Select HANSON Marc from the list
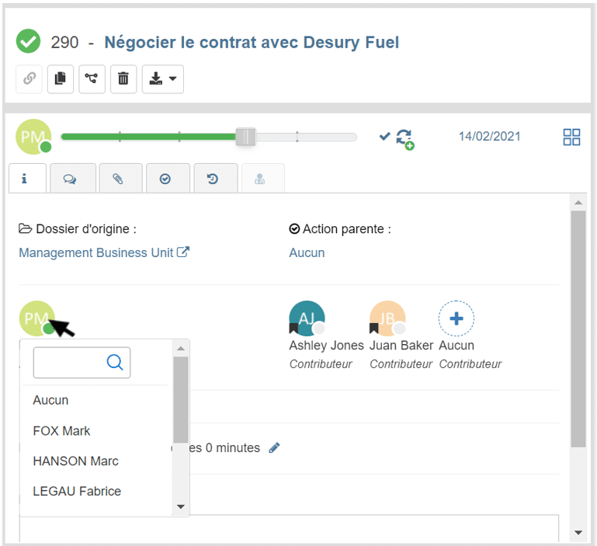This screenshot has height=546, width=597. point(75,461)
